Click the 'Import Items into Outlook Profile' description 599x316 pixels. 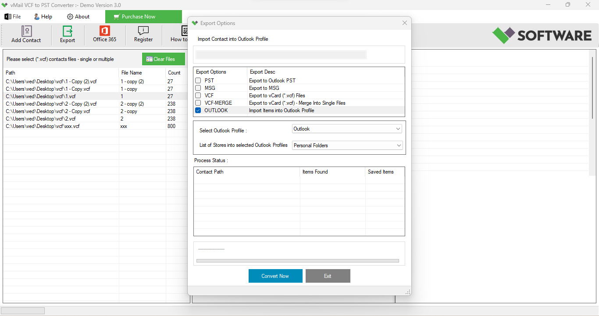(282, 110)
